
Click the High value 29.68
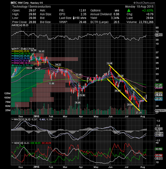tap(32, 14)
